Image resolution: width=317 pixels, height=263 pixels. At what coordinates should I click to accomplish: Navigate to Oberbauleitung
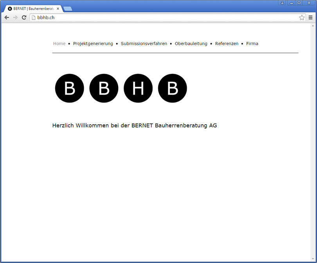(191, 44)
